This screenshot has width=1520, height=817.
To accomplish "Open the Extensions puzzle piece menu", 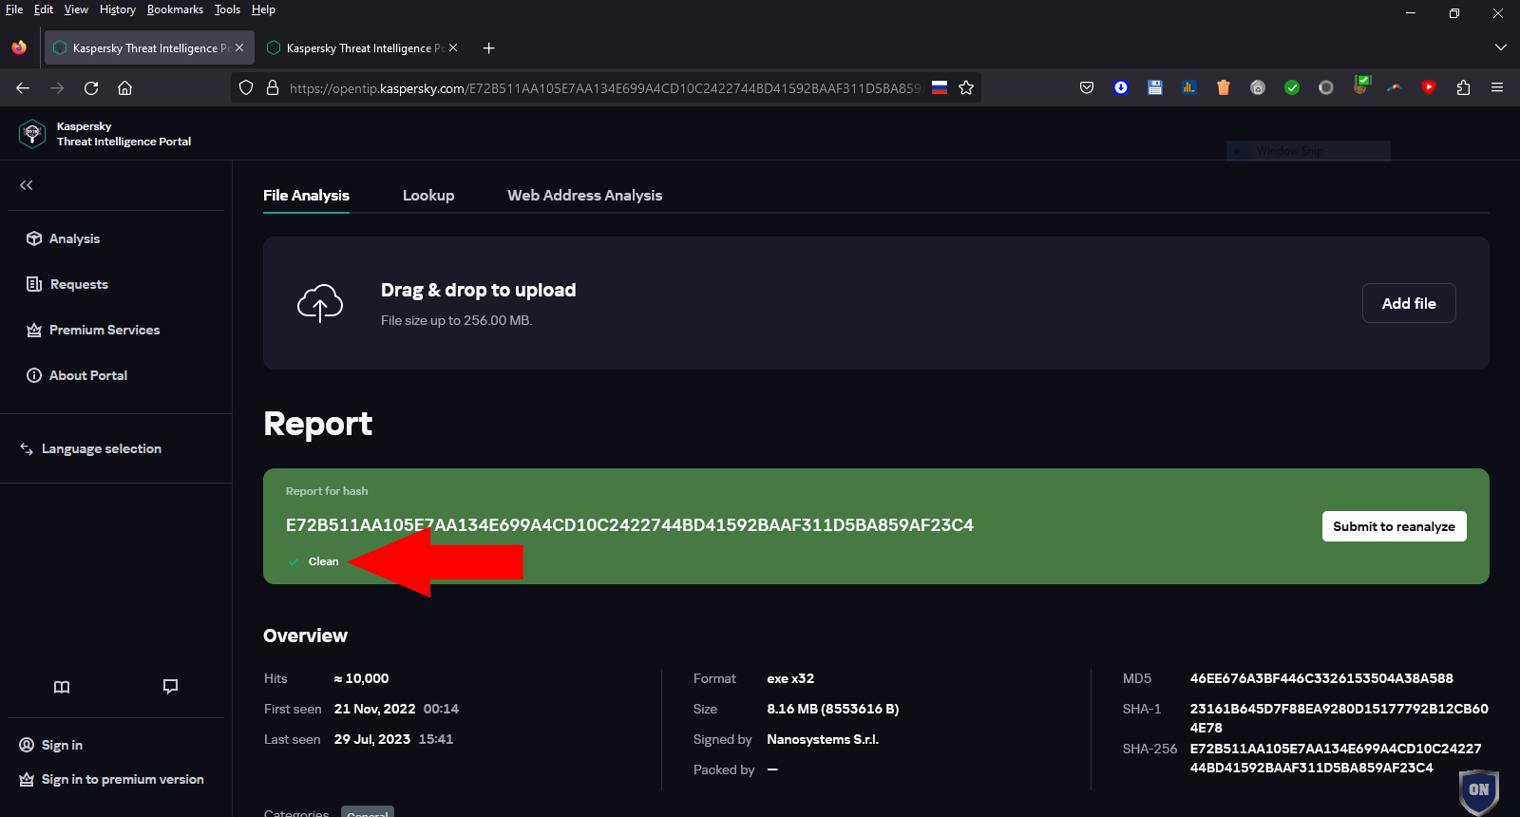I will (x=1463, y=87).
